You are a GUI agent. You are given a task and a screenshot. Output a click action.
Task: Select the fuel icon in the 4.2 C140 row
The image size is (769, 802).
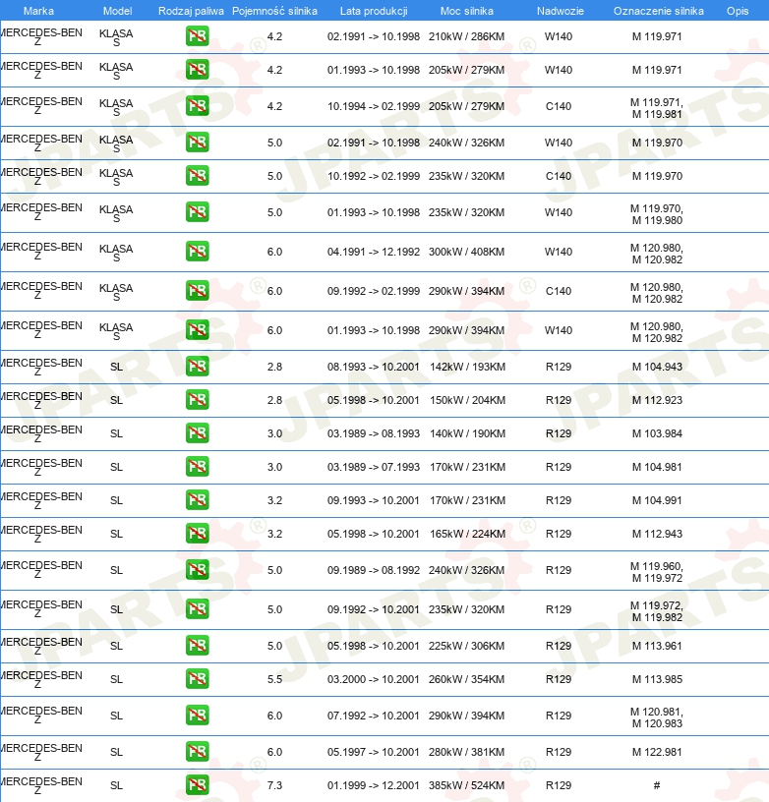[x=197, y=106]
